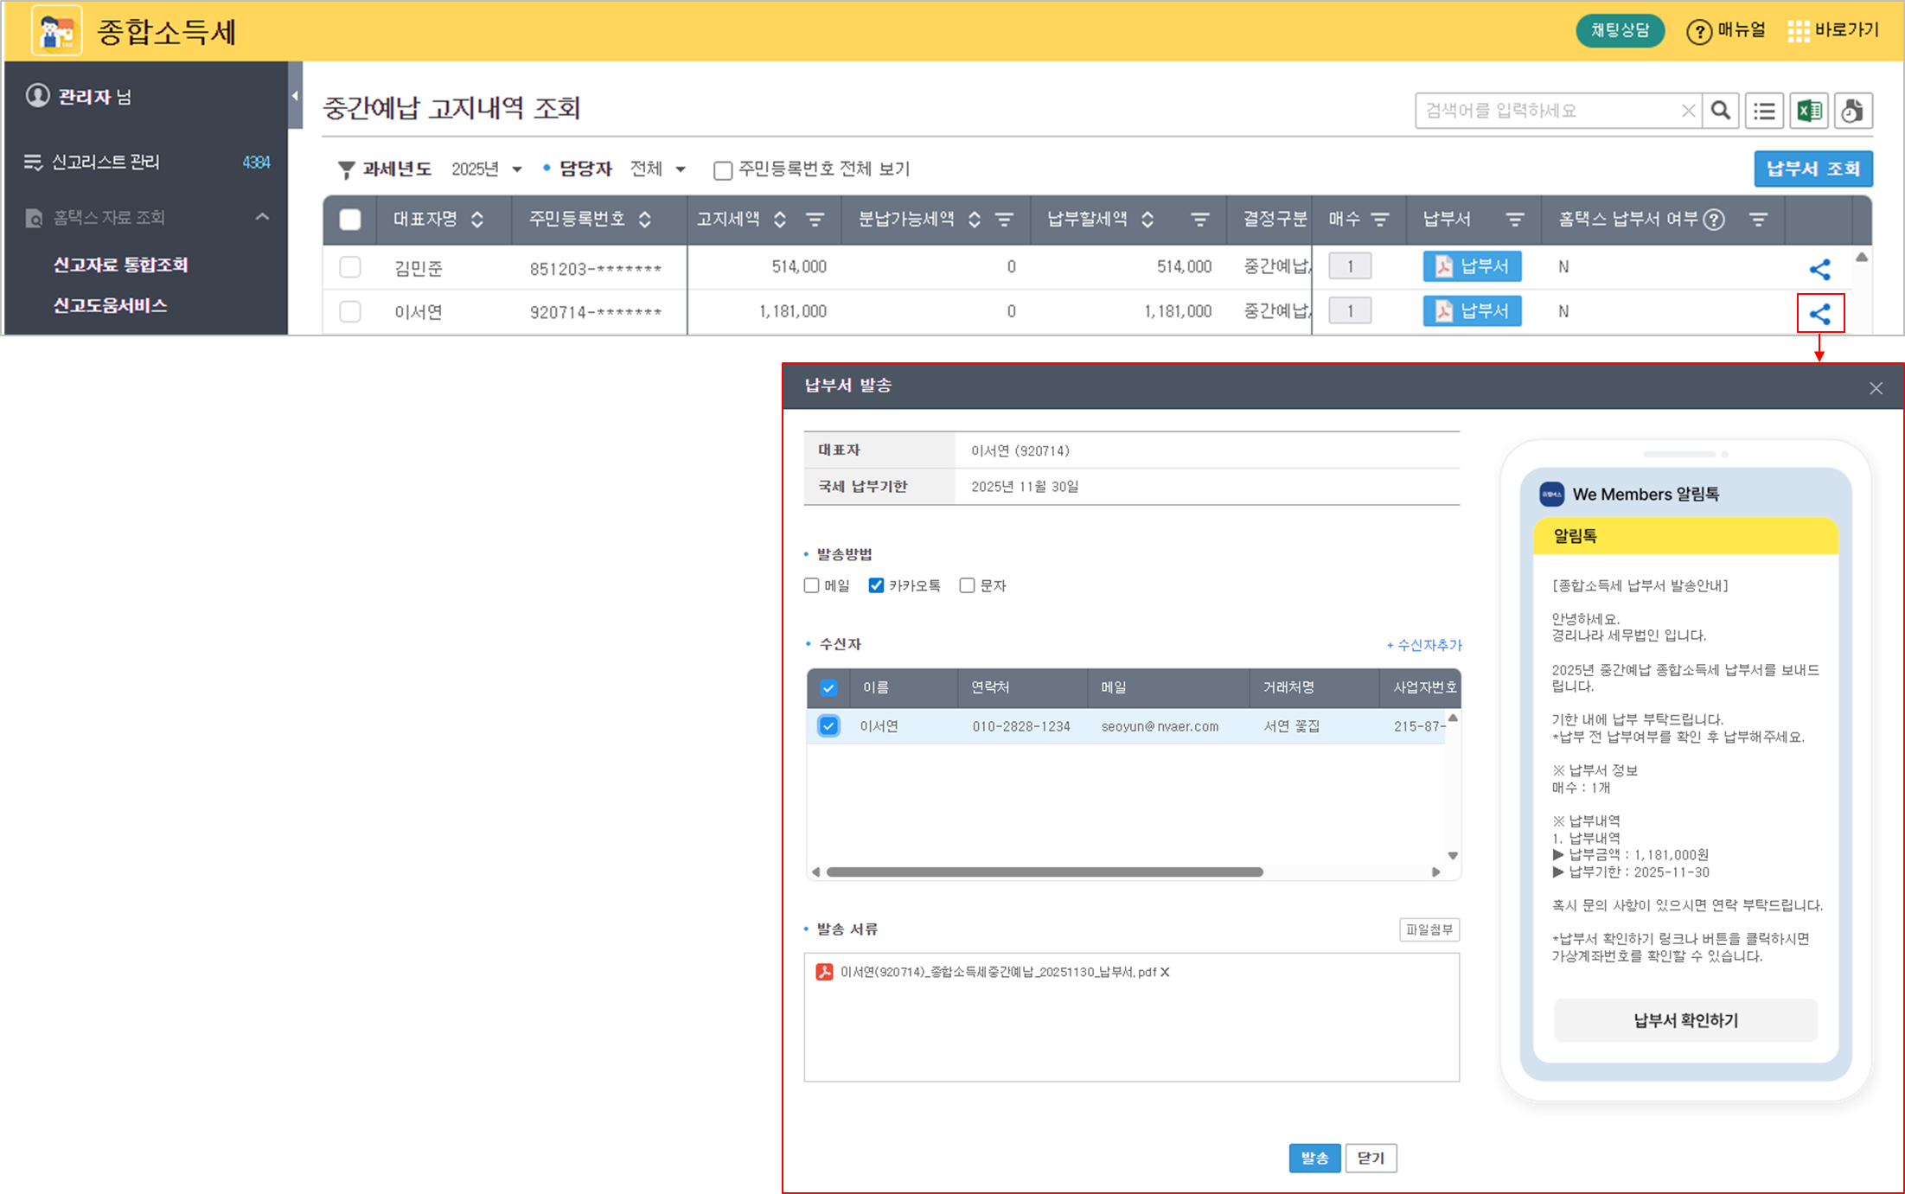Open 납부서 PDF for 김민준
Image resolution: width=1905 pixels, height=1194 pixels.
pyautogui.click(x=1472, y=266)
